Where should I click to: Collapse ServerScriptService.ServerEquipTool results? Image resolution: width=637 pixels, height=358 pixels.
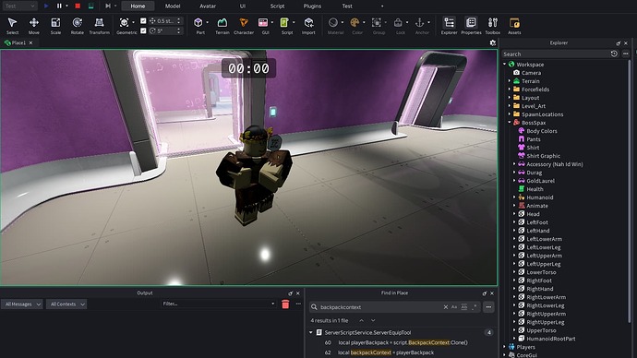[311, 332]
